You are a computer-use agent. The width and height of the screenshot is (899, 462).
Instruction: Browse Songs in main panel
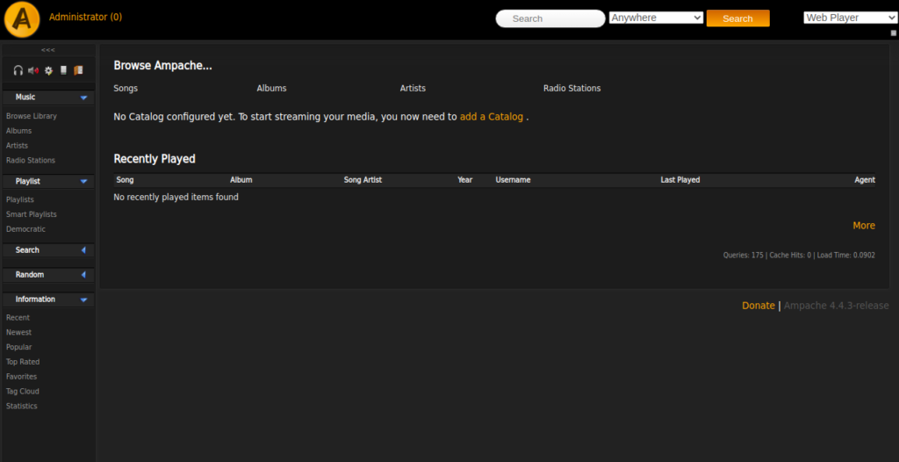tap(126, 89)
